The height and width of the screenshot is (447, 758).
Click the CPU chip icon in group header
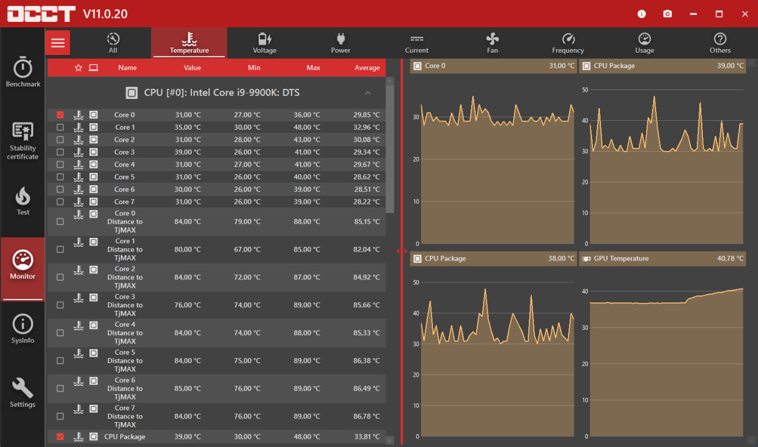[x=131, y=93]
